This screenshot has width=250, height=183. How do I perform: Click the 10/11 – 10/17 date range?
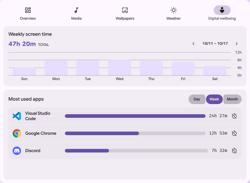coord(215,44)
